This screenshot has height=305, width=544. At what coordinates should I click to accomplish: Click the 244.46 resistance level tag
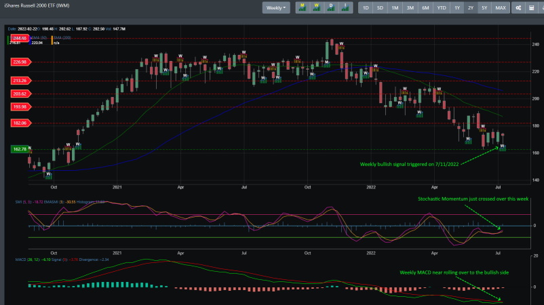point(20,38)
